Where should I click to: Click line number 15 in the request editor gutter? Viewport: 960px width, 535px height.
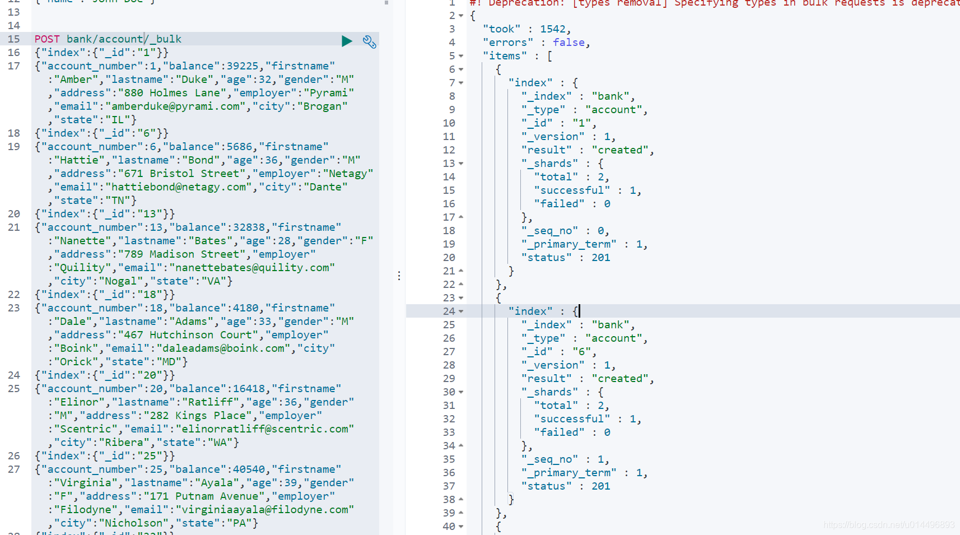(14, 39)
